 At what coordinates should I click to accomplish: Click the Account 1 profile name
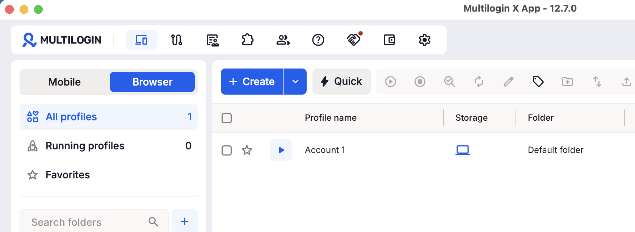coord(325,150)
